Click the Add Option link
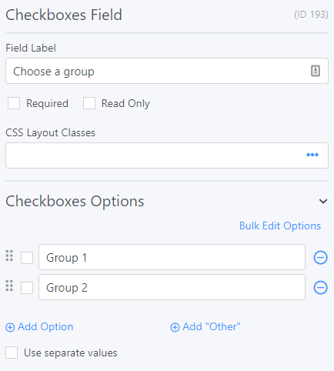This screenshot has width=334, height=371. click(39, 327)
